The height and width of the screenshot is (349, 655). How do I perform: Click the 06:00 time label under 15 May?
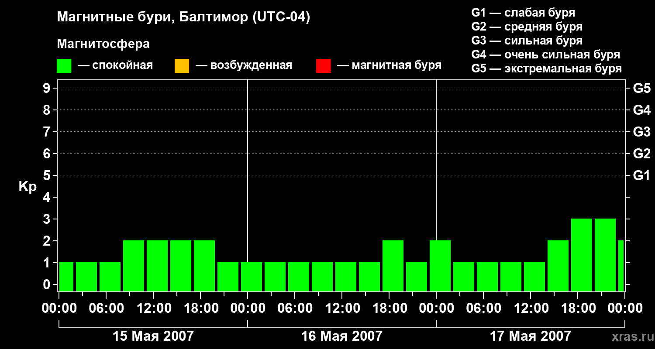pos(106,308)
